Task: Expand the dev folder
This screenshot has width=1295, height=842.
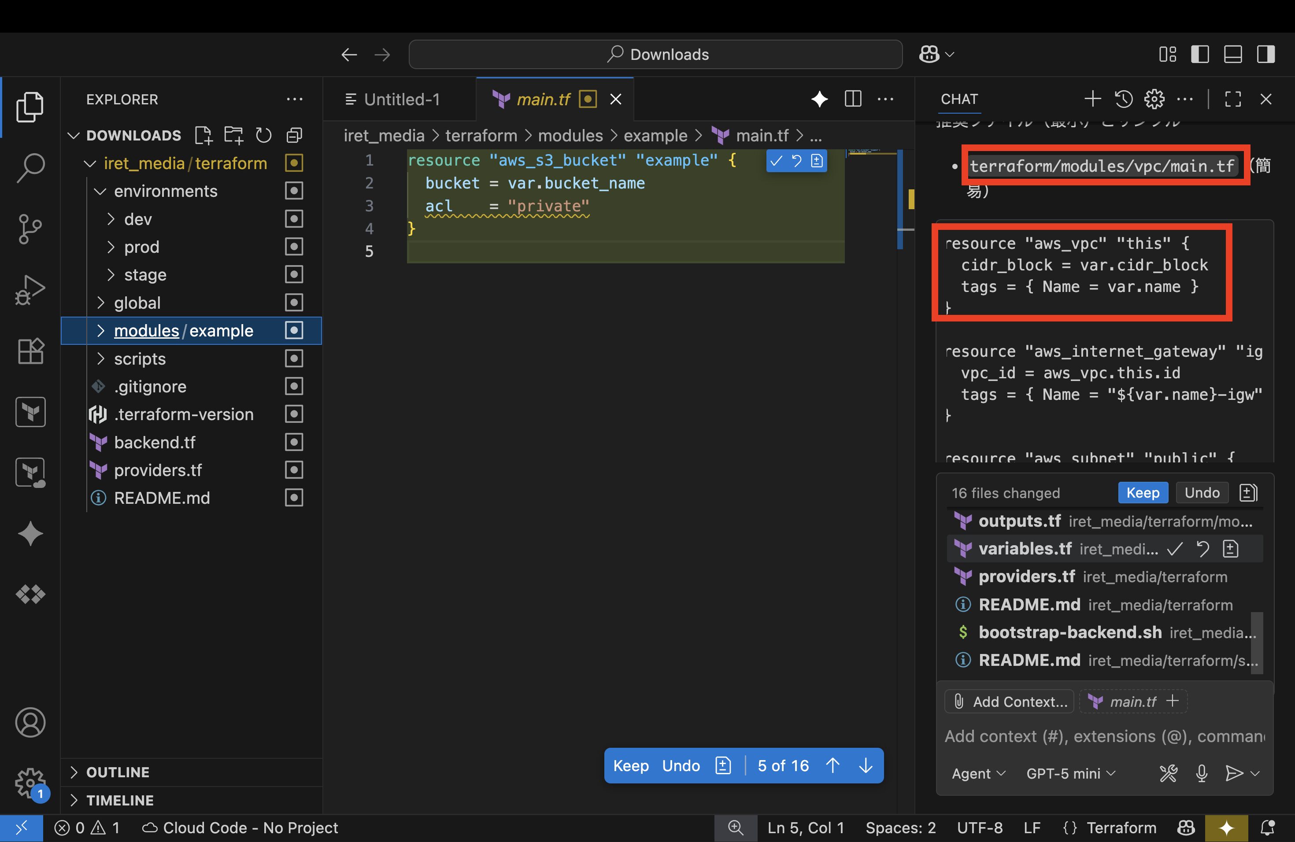Action: tap(138, 219)
